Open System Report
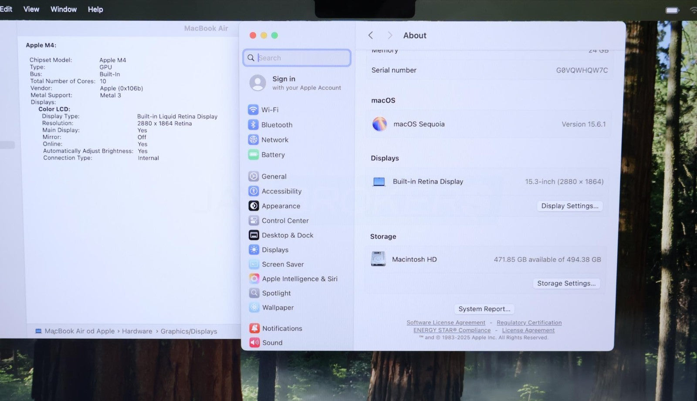The height and width of the screenshot is (401, 697). point(484,309)
